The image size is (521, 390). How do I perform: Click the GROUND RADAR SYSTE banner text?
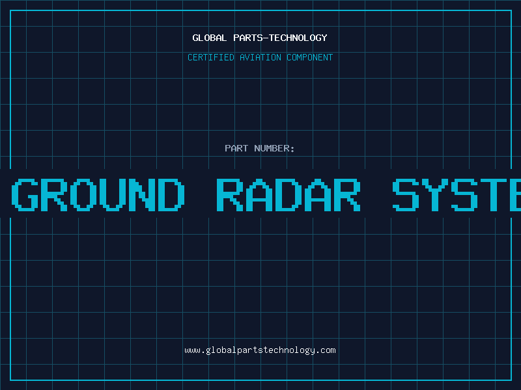[x=266, y=194]
